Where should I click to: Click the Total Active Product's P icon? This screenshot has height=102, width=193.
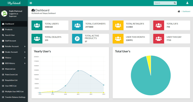click(77, 39)
